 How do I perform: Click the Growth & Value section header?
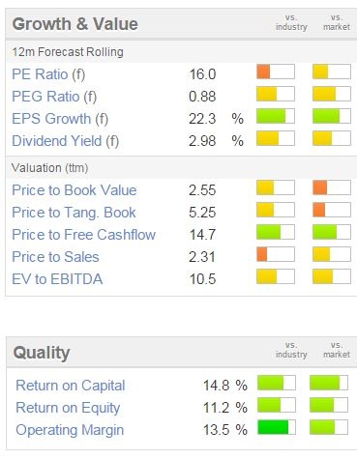(75, 24)
